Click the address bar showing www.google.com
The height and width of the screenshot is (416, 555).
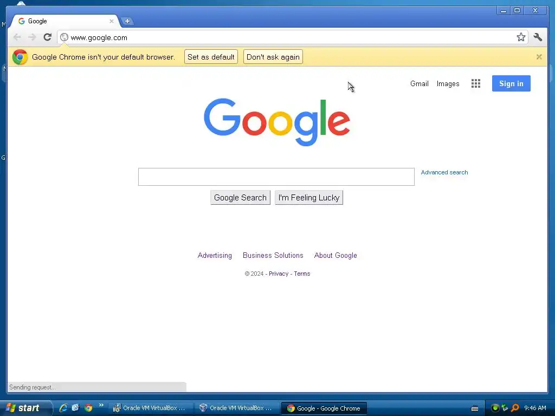pos(292,37)
